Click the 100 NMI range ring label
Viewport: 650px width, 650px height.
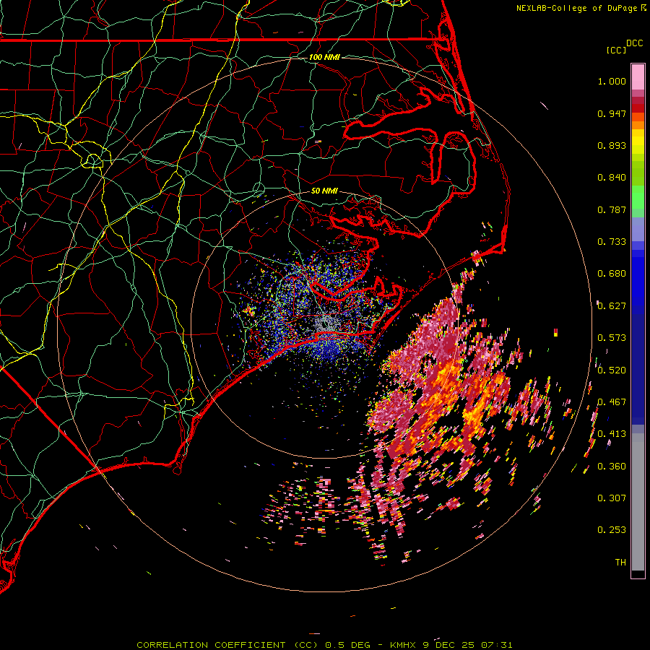324,57
